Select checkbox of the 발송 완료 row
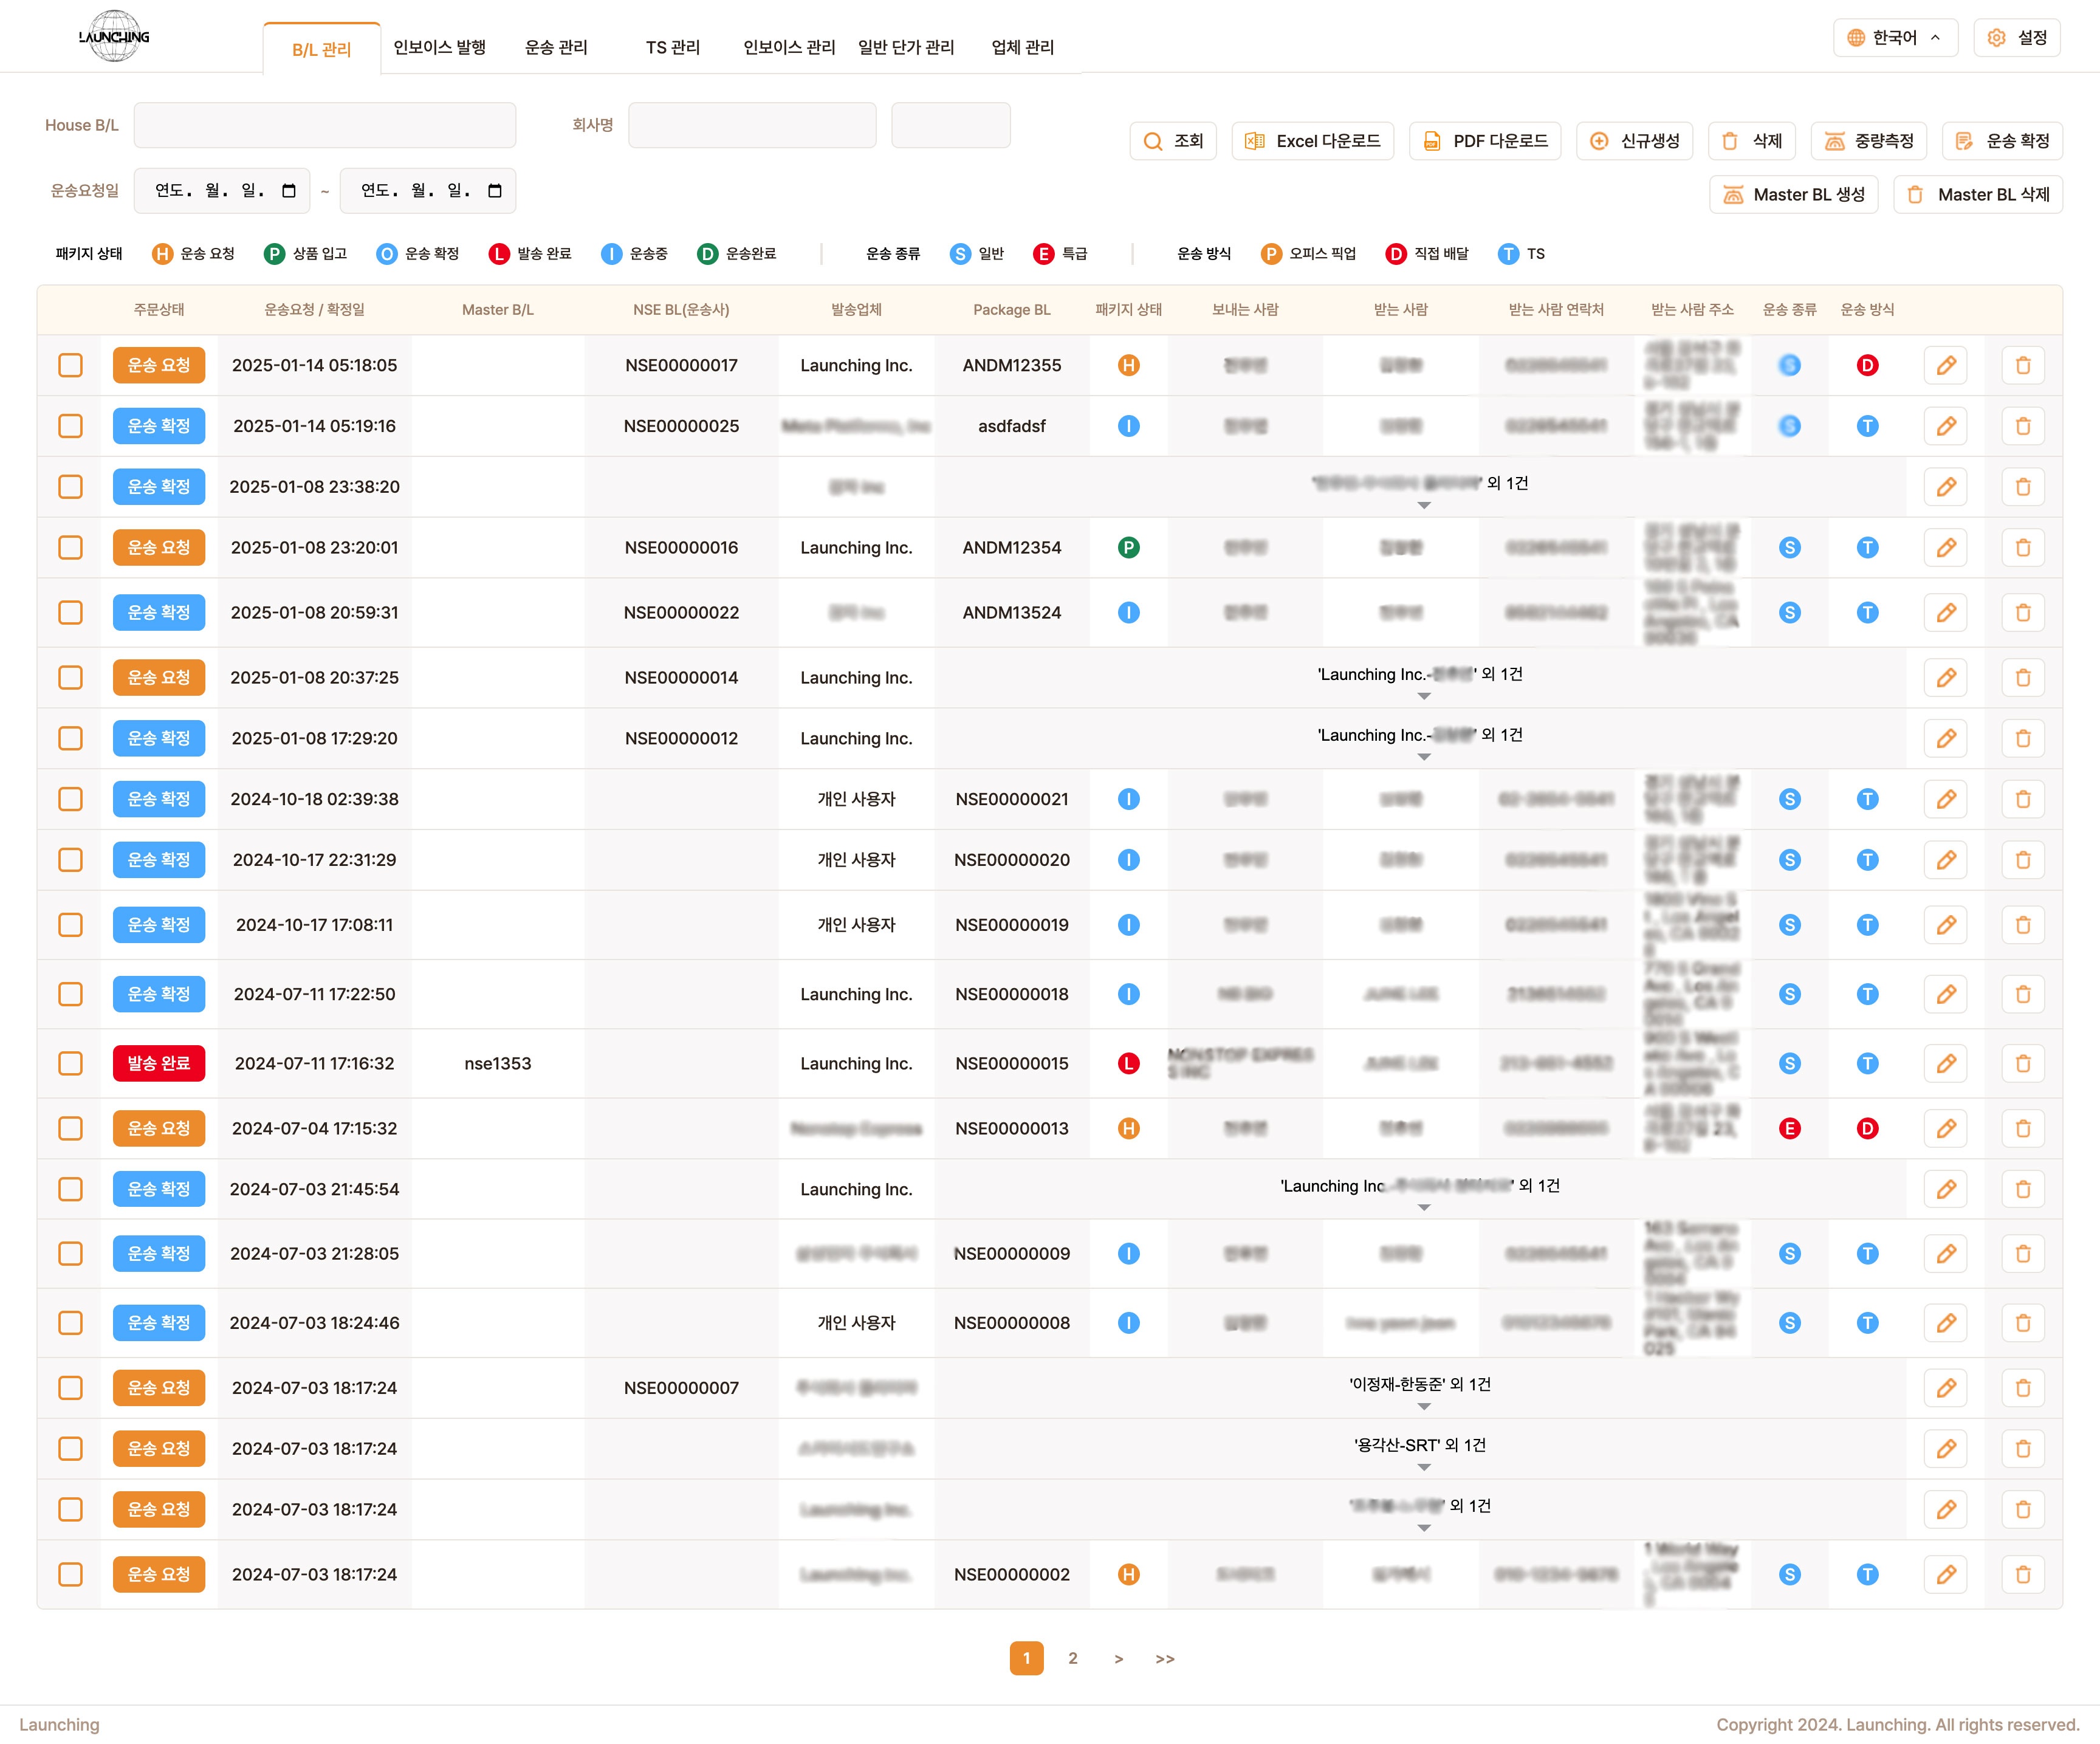 pyautogui.click(x=70, y=1063)
